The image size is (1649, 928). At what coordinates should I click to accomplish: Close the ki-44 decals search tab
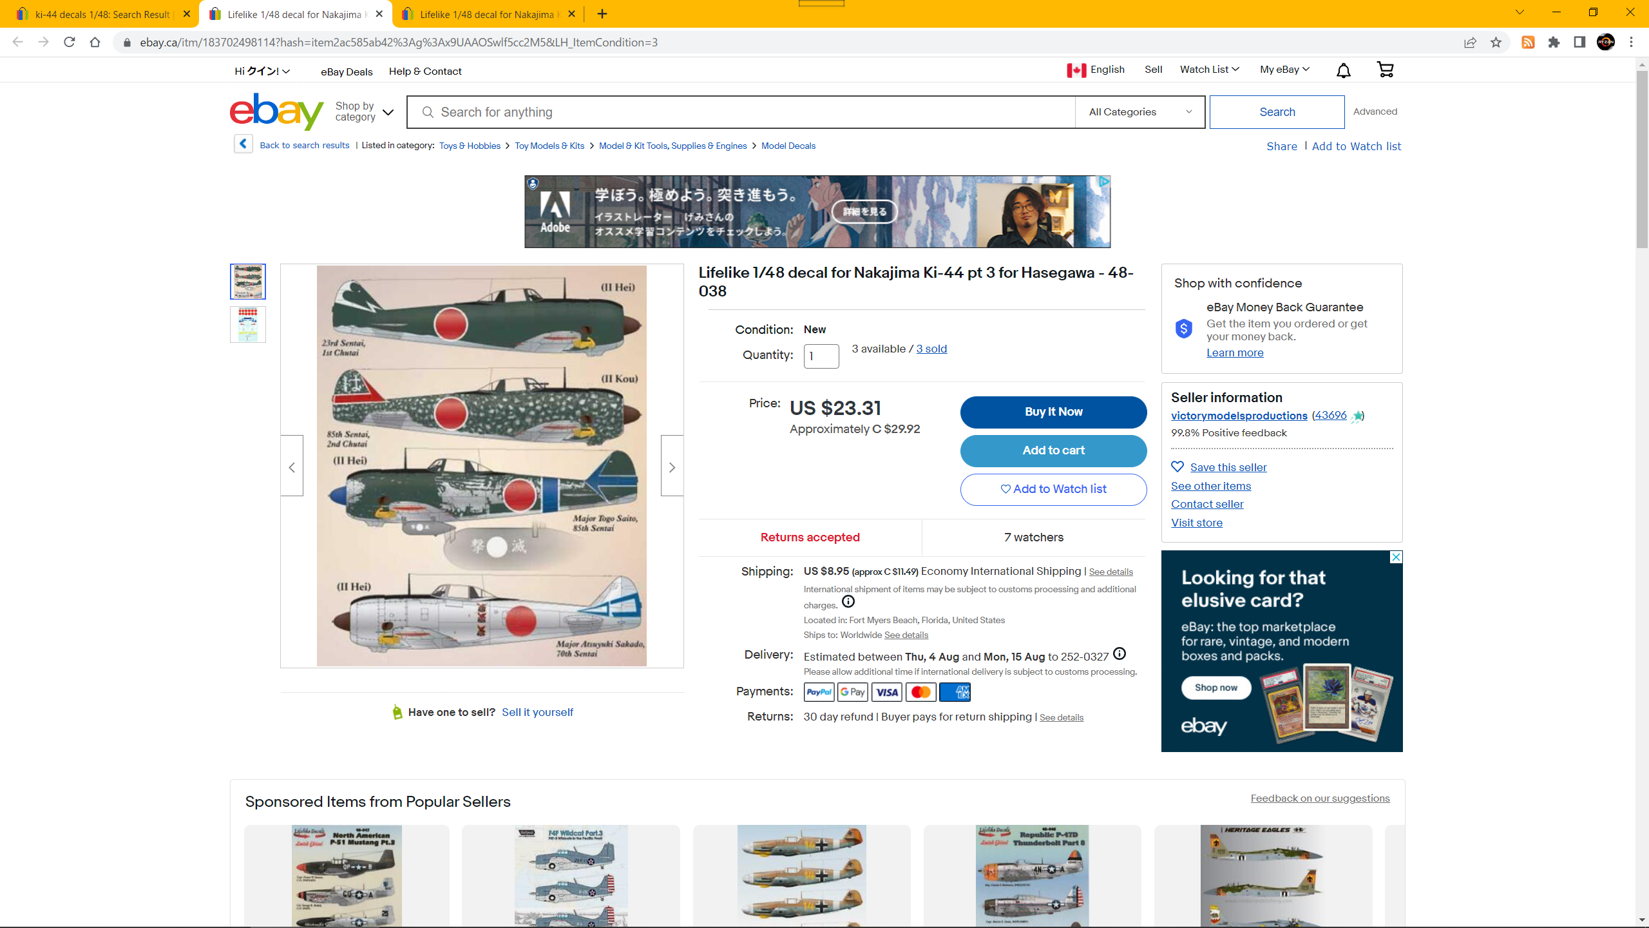pyautogui.click(x=187, y=14)
